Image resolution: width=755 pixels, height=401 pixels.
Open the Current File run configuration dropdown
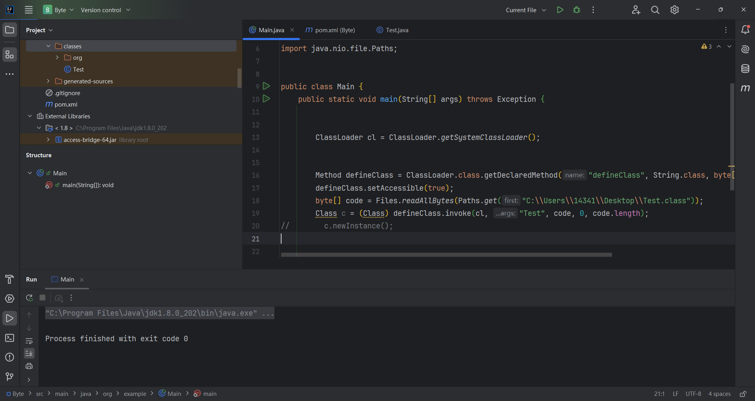click(526, 10)
